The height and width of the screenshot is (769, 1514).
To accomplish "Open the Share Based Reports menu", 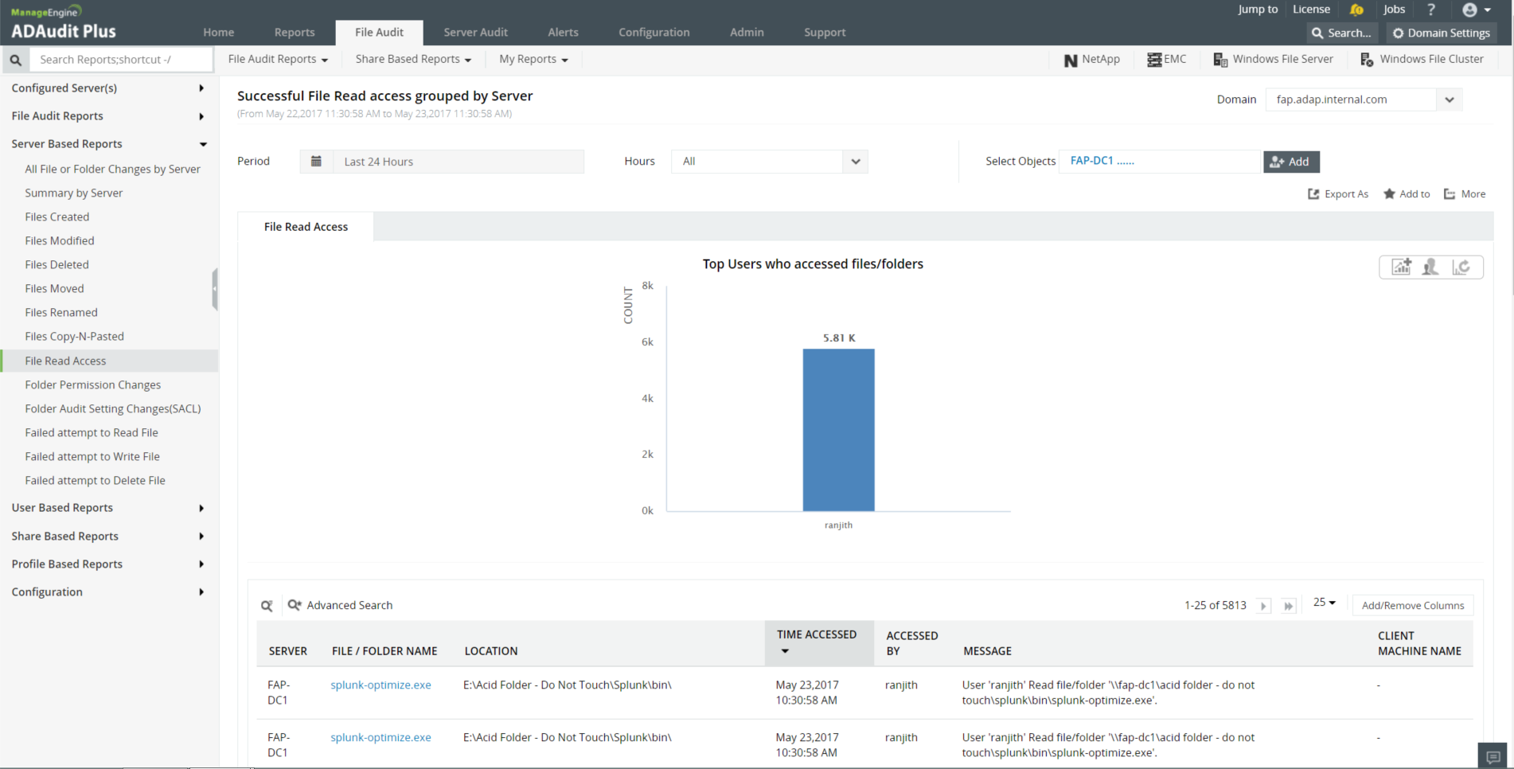I will pos(413,60).
